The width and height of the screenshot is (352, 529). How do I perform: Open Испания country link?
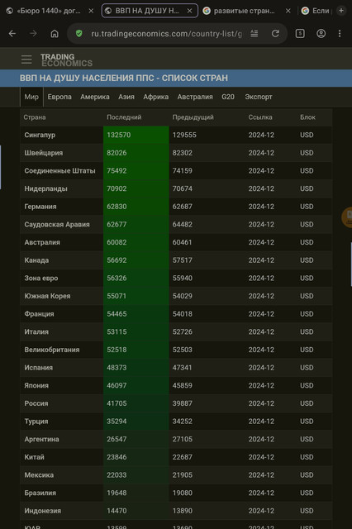tap(39, 367)
